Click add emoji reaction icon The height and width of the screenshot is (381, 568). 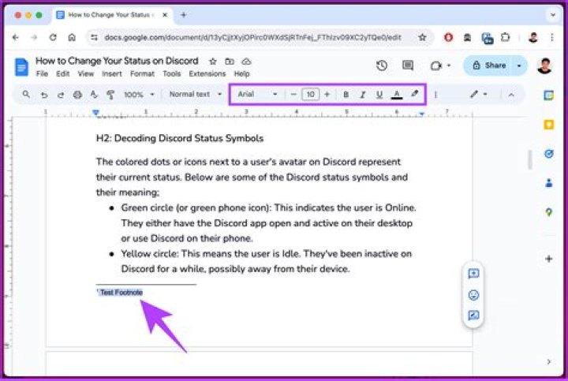tap(473, 294)
